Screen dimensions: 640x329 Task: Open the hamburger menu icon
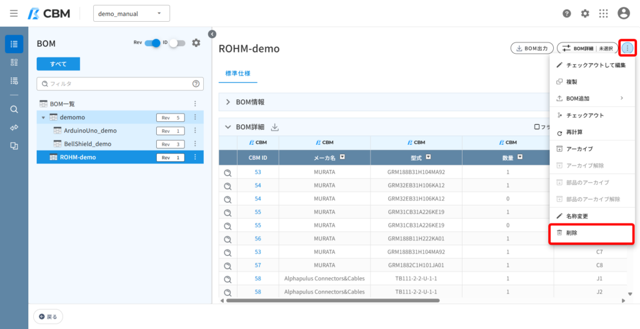tap(14, 14)
